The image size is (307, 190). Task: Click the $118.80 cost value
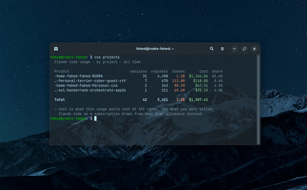(201, 81)
